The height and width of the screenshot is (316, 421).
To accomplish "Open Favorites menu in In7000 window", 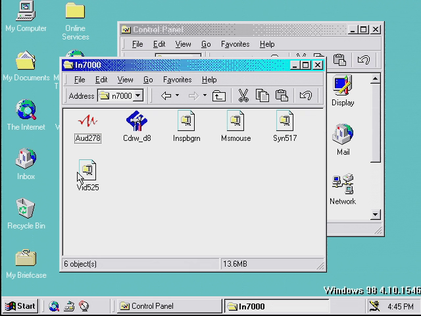I will click(177, 80).
